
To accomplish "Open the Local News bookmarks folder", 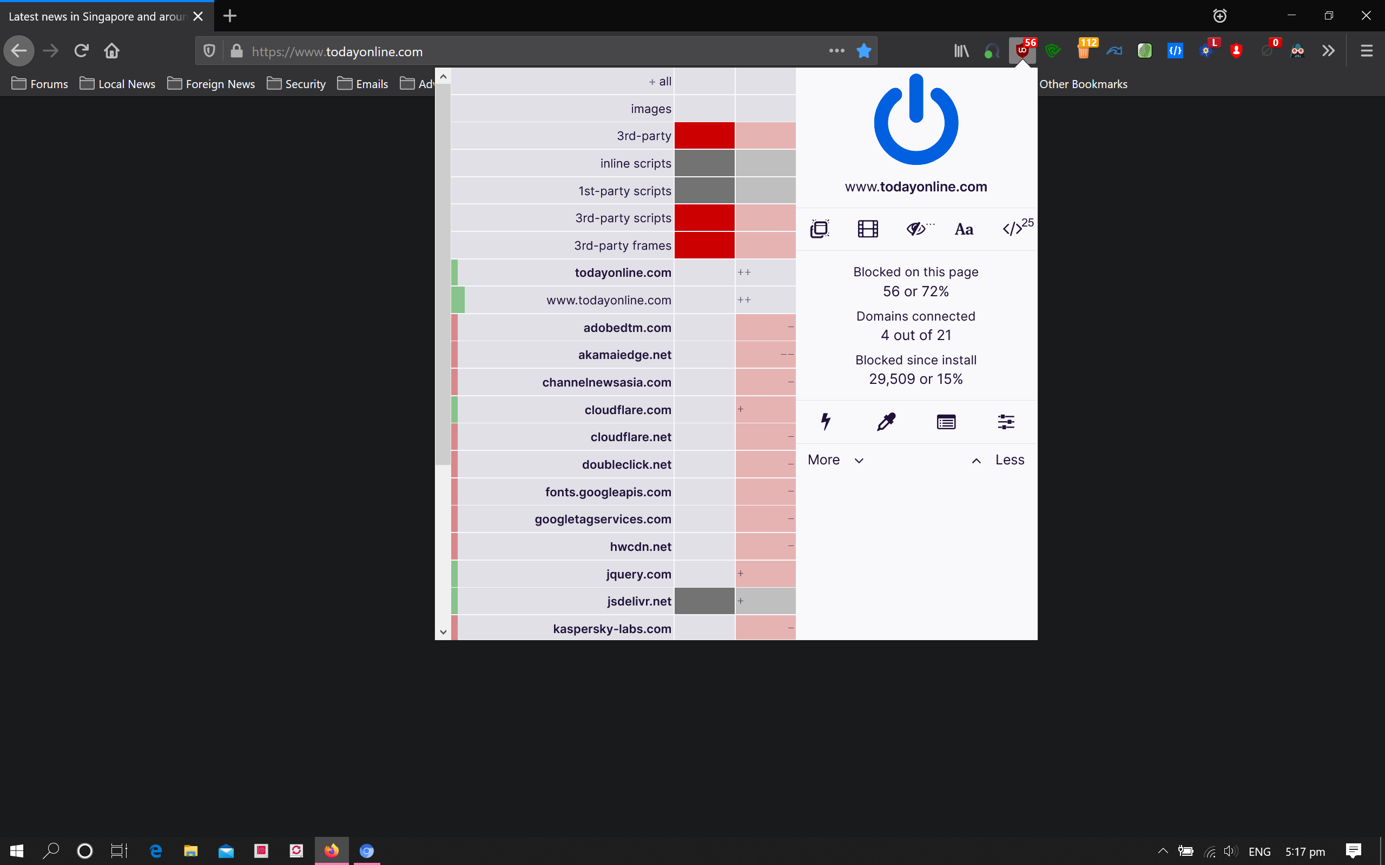I will click(x=118, y=84).
